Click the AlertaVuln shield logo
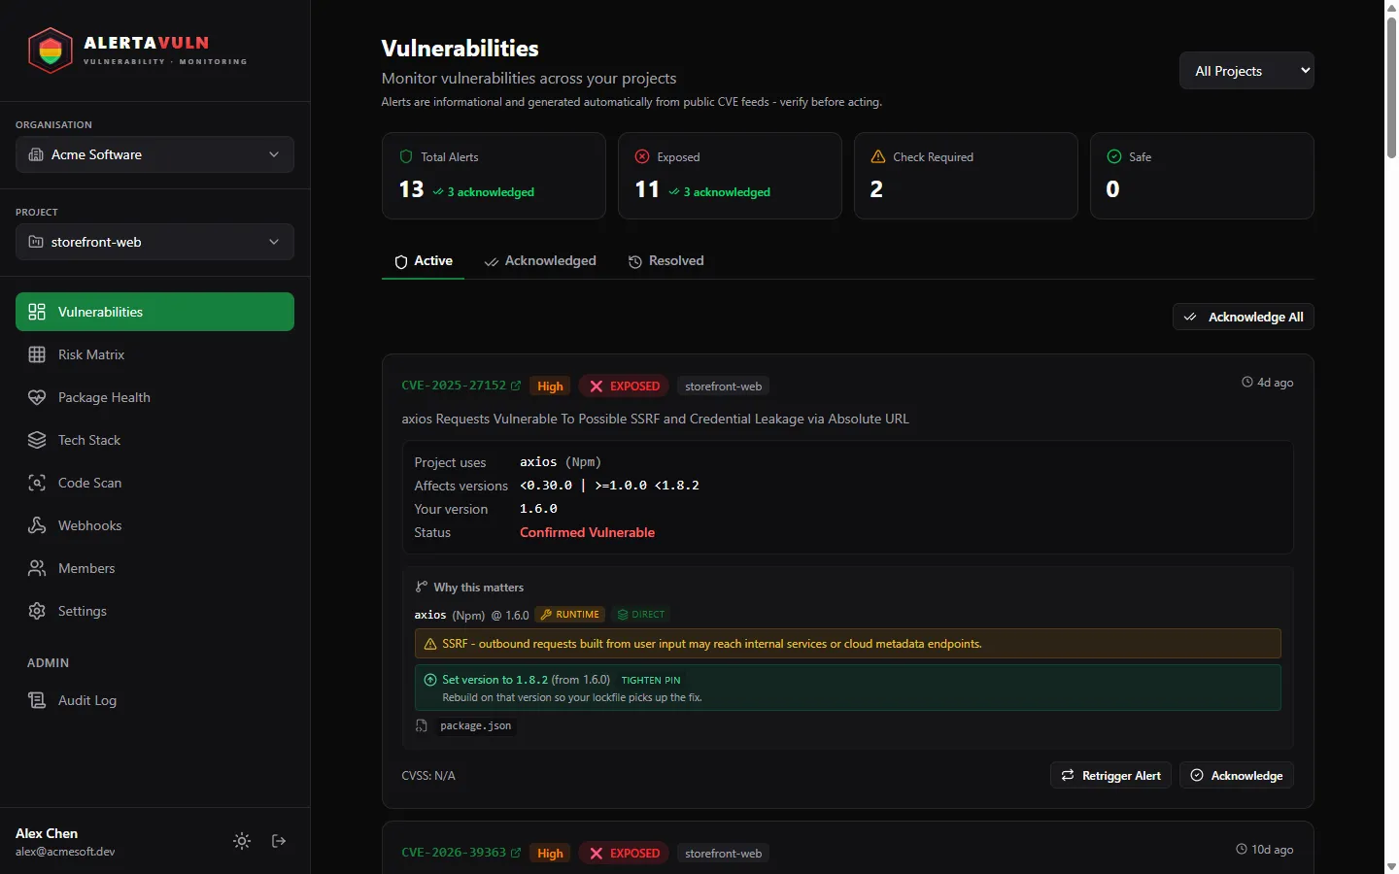The width and height of the screenshot is (1399, 874). coord(51,50)
